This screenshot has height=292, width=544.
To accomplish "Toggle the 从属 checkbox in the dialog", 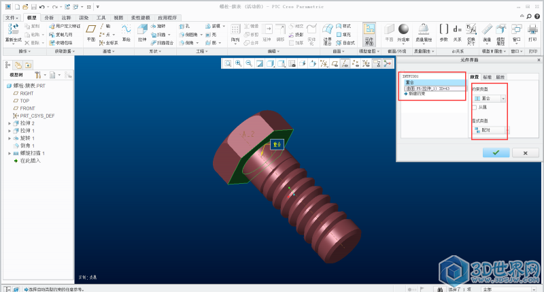I will tap(475, 108).
